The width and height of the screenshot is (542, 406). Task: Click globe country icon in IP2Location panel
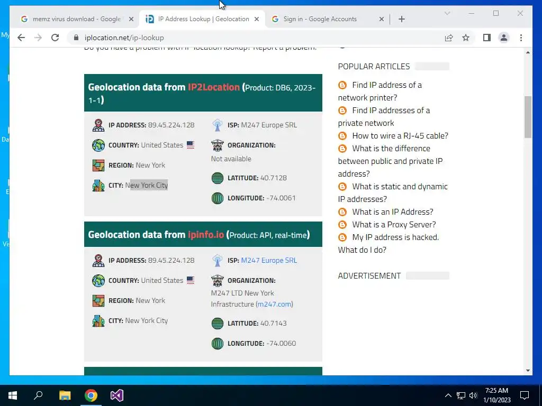tap(98, 145)
